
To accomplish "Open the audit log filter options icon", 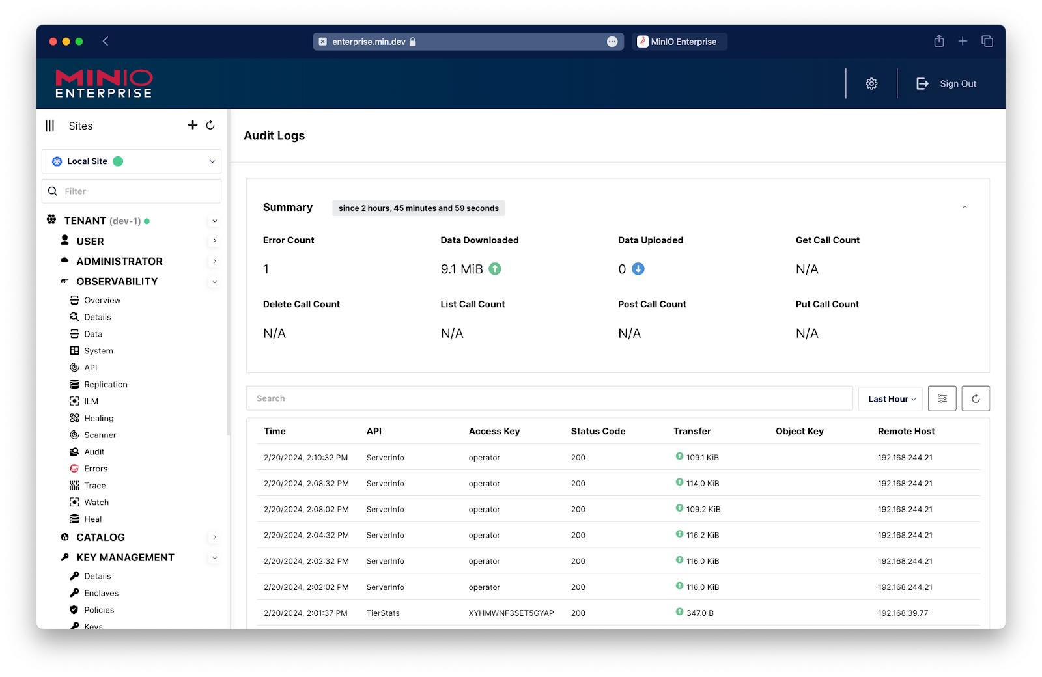I will coord(942,398).
